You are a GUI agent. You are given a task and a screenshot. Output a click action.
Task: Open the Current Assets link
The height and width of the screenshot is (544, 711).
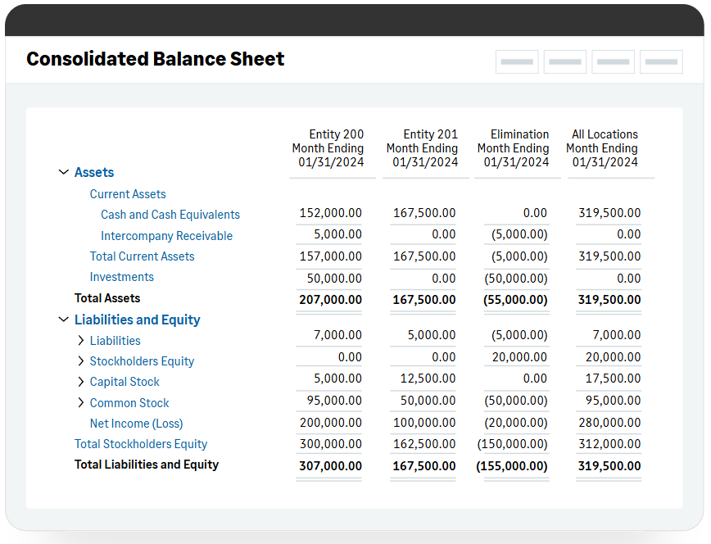(x=128, y=194)
